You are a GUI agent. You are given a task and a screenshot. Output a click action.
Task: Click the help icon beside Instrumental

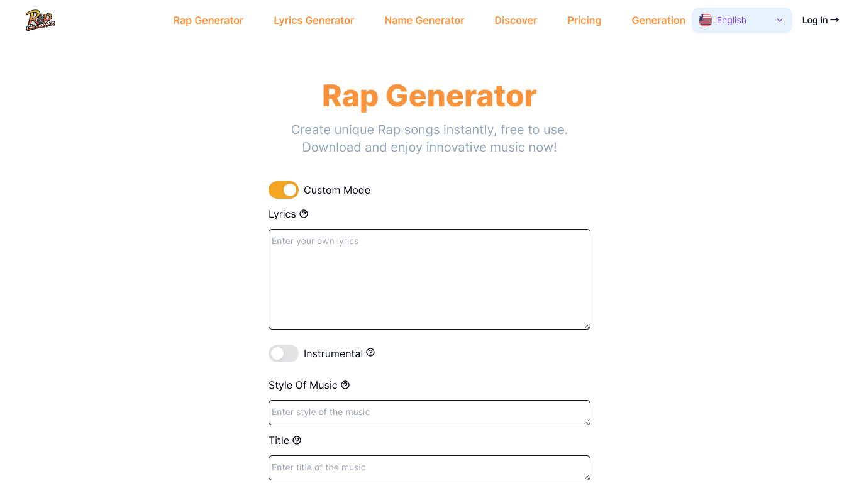click(x=370, y=353)
